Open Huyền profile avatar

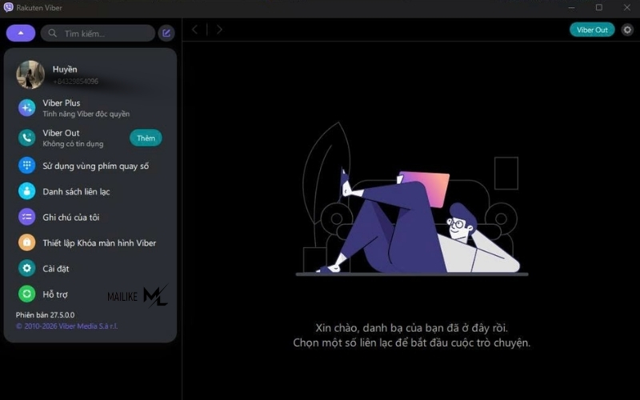click(30, 74)
